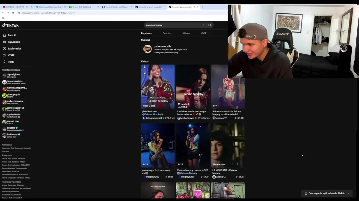Open Perfil in the sidebar

click(8, 62)
